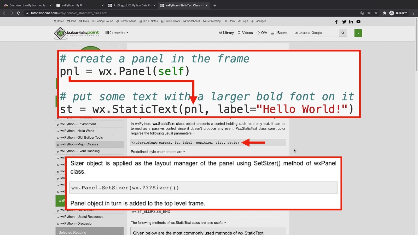
Task: Open Coding Ground
Action: [x=102, y=21]
